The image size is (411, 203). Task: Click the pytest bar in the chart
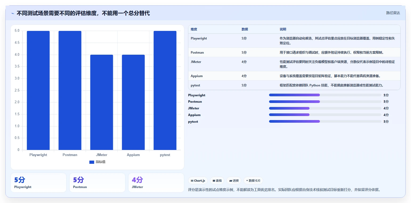click(x=165, y=90)
